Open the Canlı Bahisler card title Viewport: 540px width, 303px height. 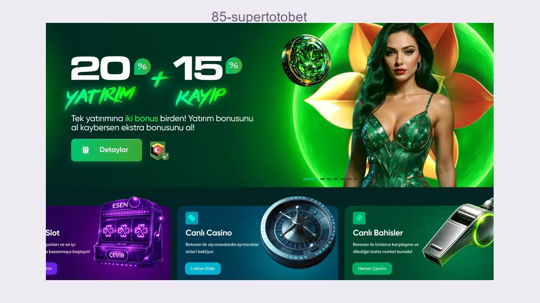pyautogui.click(x=378, y=233)
